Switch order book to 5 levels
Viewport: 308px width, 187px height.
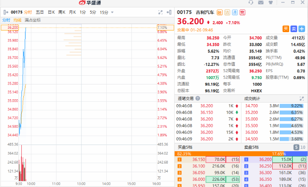point(296,147)
